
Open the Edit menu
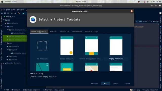coord(8,10)
